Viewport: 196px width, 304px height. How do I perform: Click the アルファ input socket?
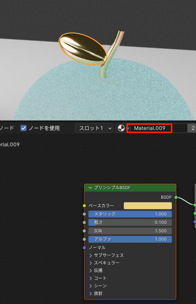click(x=84, y=239)
